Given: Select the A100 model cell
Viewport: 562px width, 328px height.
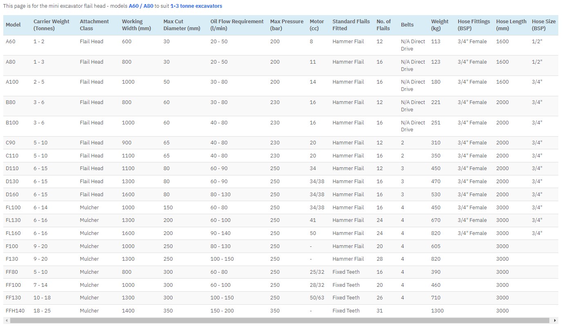Looking at the screenshot, I should pos(12,82).
